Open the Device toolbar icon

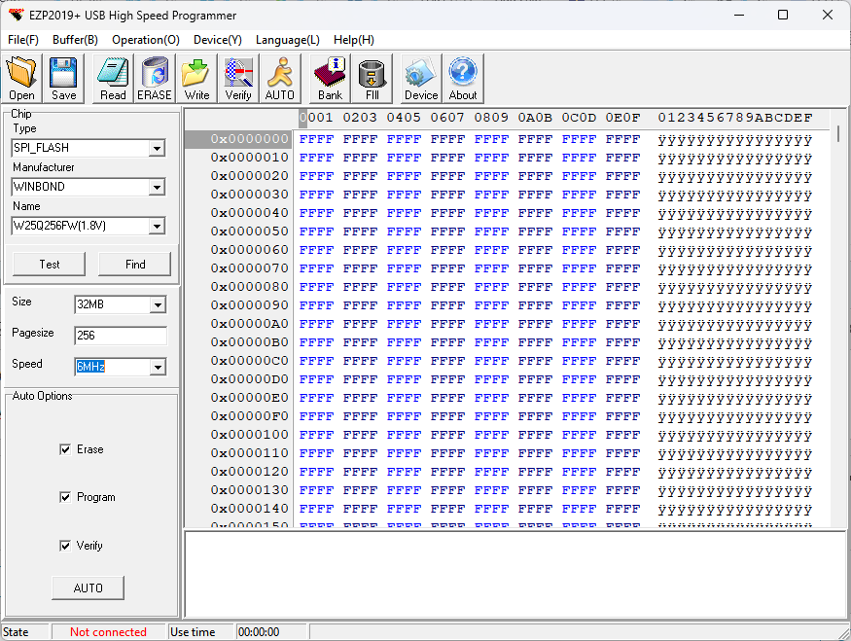click(421, 79)
